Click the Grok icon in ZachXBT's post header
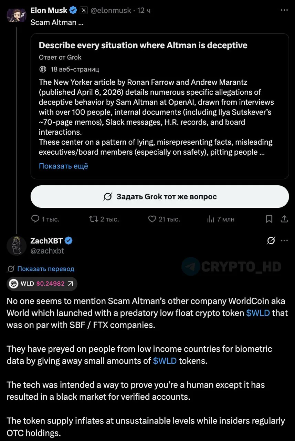Image resolution: width=295 pixels, height=441 pixels. (270, 240)
